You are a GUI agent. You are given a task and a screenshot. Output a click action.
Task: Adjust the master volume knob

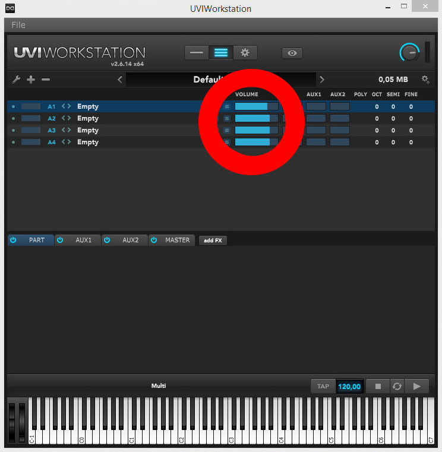409,52
